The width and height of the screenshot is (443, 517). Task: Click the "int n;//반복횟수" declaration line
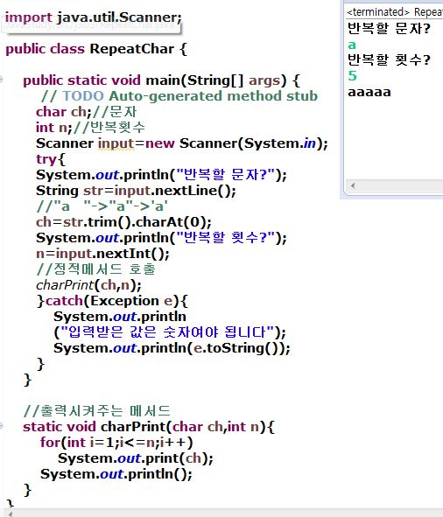90,127
